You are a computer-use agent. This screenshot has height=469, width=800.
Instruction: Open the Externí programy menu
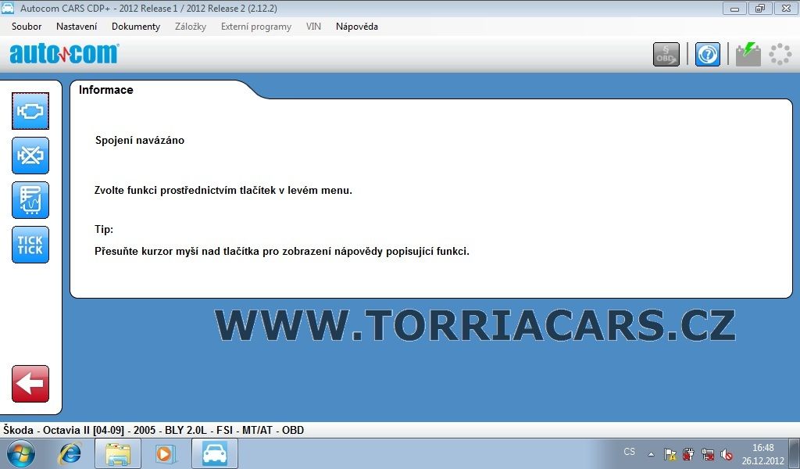click(x=256, y=27)
